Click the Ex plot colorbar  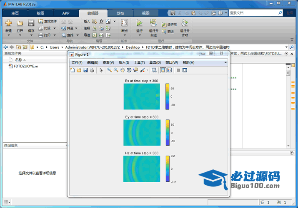(x=167, y=97)
